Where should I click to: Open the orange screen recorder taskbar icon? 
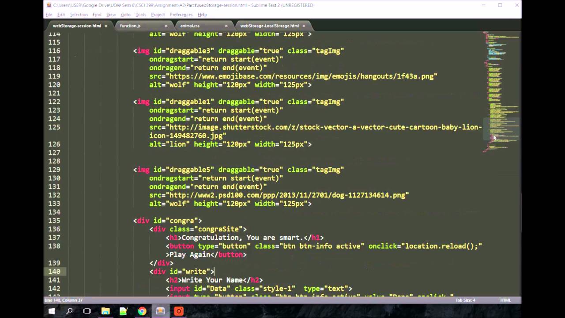click(179, 311)
